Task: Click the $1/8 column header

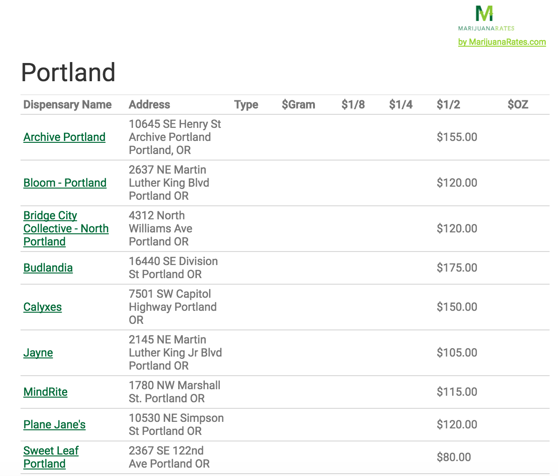Action: [353, 105]
